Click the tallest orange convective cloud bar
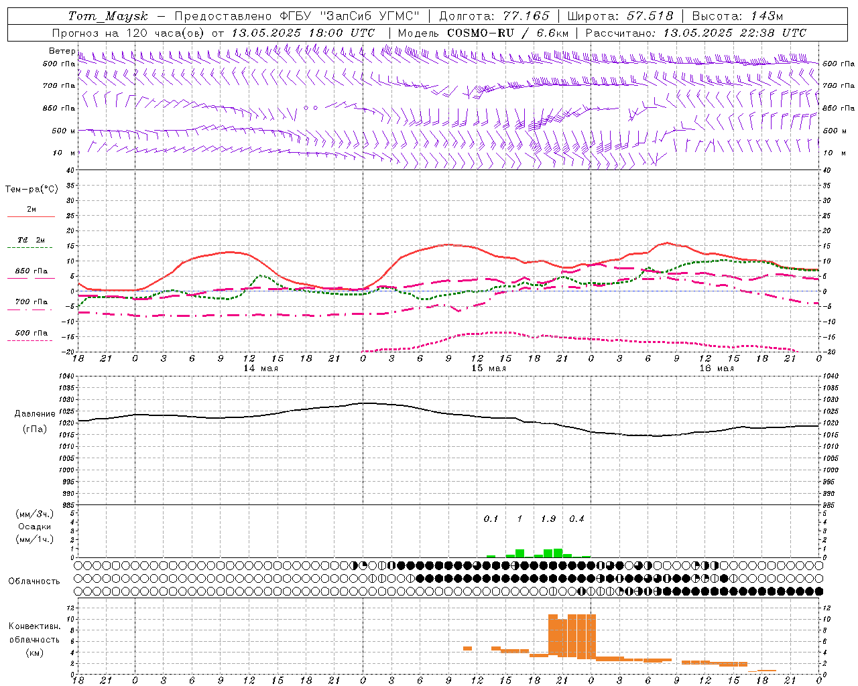858x686 pixels. coord(582,636)
